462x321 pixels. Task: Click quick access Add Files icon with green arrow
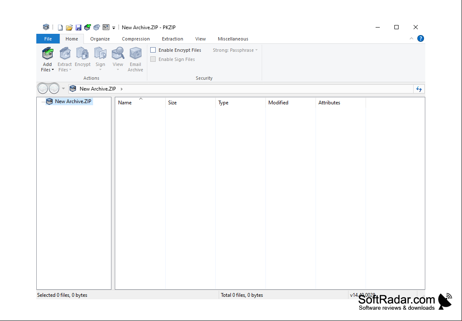tap(88, 28)
